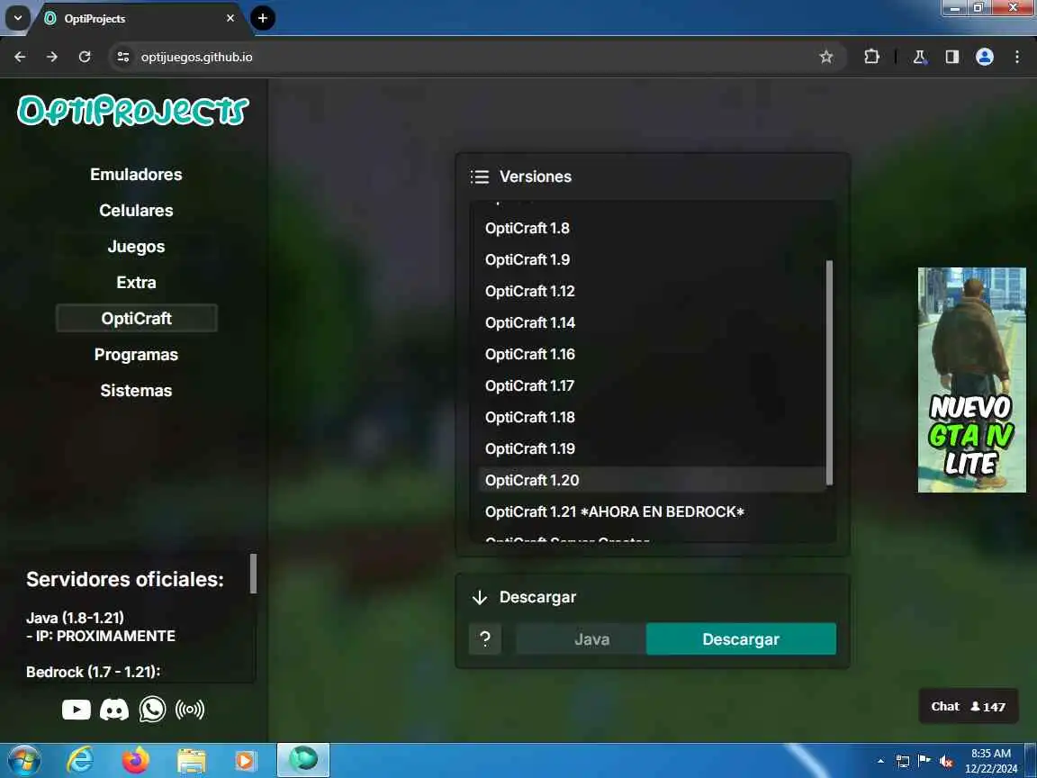
Task: Open the Sistemas section
Action: (136, 390)
